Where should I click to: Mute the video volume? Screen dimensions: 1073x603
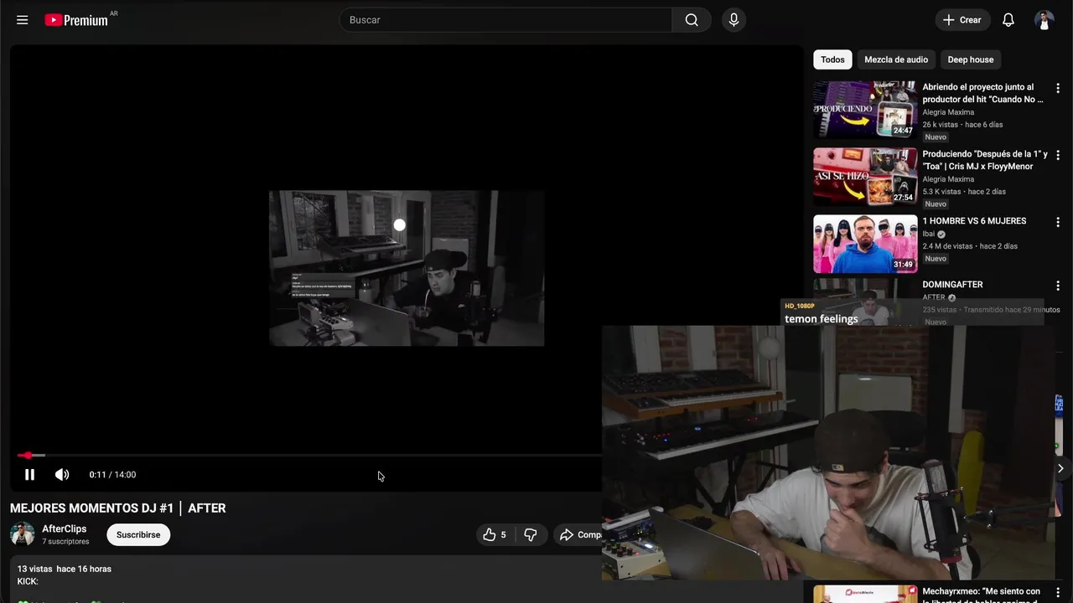(62, 475)
